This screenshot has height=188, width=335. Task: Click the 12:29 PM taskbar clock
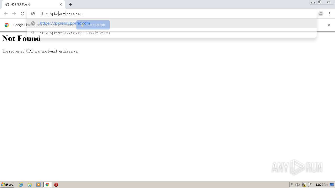(322, 185)
